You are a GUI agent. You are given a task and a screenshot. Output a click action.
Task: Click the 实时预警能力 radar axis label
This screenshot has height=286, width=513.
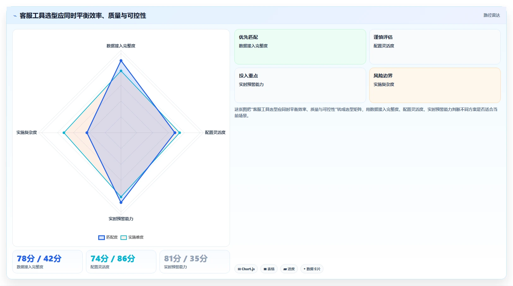(121, 219)
